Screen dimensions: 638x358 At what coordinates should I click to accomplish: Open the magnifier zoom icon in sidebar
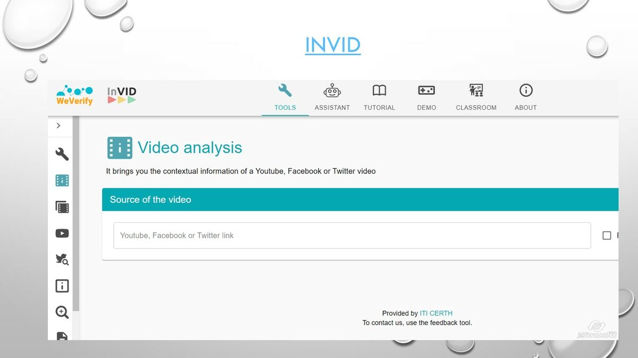pos(62,312)
